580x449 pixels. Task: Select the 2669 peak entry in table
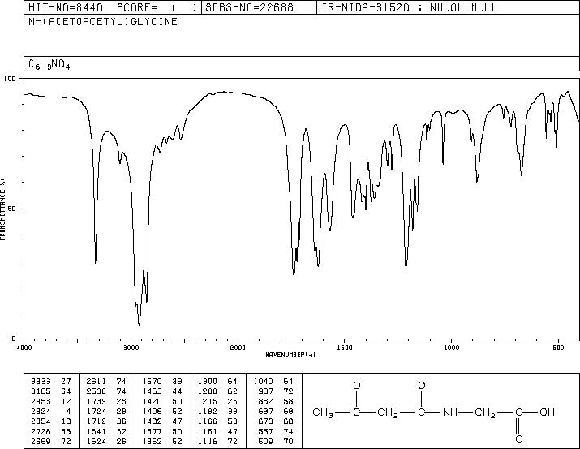[x=51, y=441]
